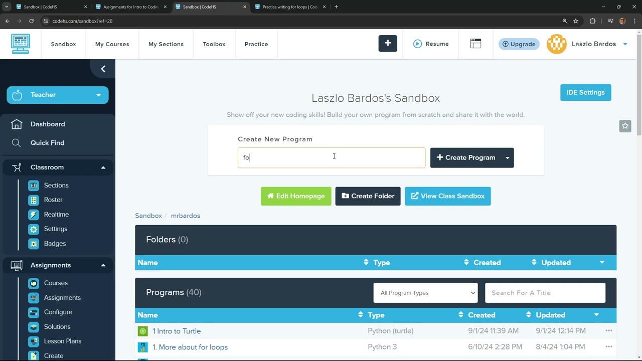Expand the Teacher role dropdown
This screenshot has height=361, width=642.
point(58,95)
